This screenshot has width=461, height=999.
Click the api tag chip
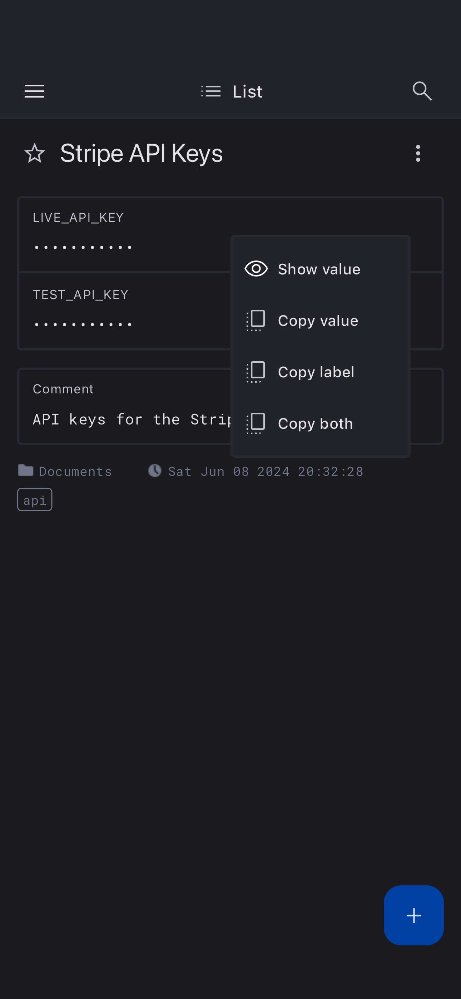pyautogui.click(x=35, y=500)
